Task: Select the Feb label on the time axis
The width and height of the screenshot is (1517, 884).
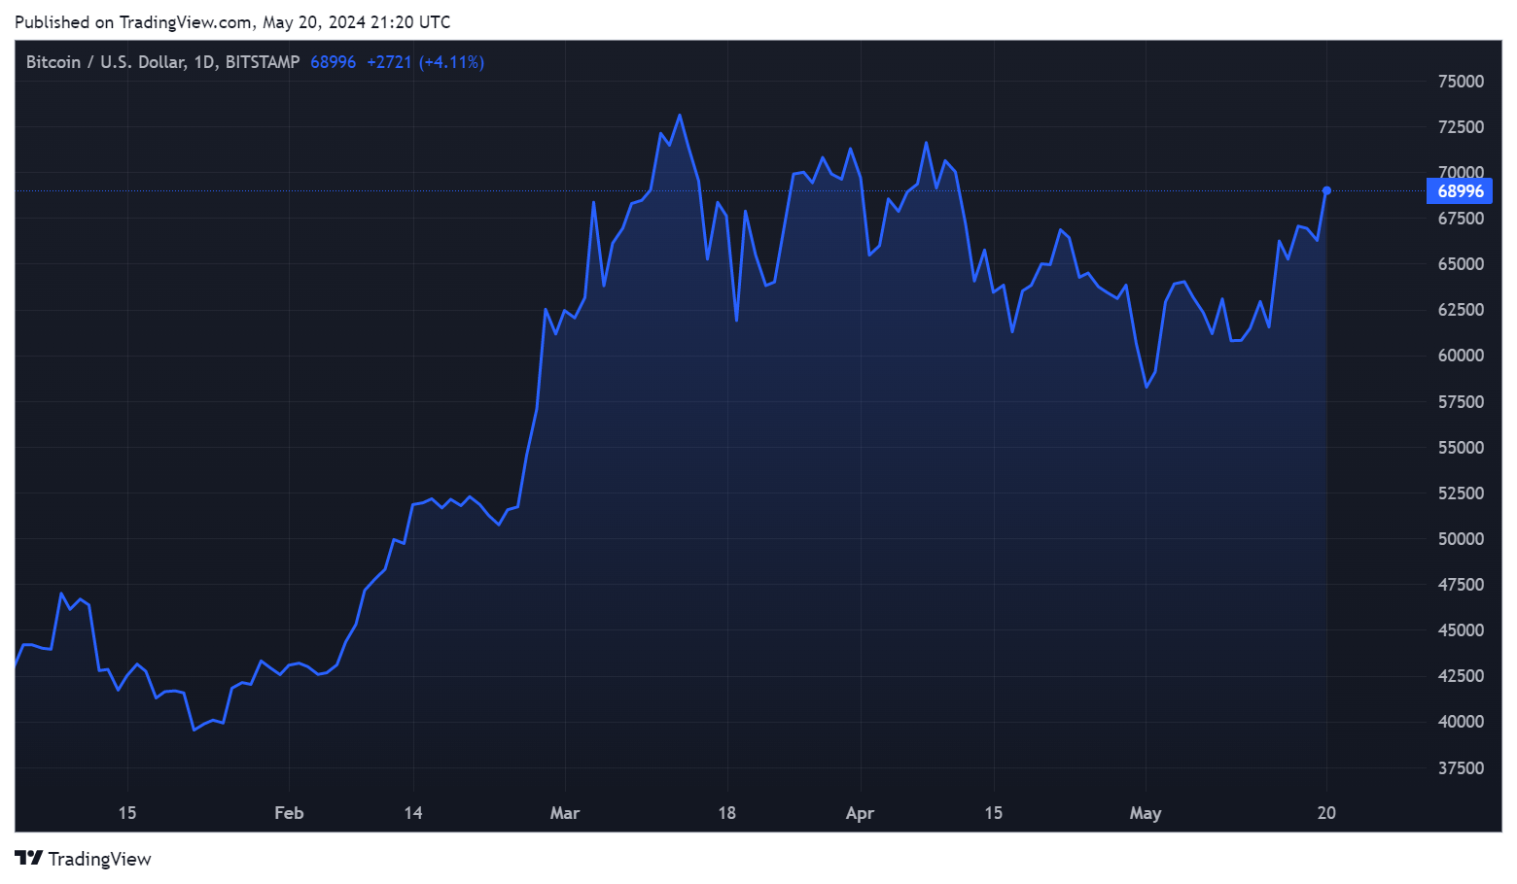Action: [289, 813]
